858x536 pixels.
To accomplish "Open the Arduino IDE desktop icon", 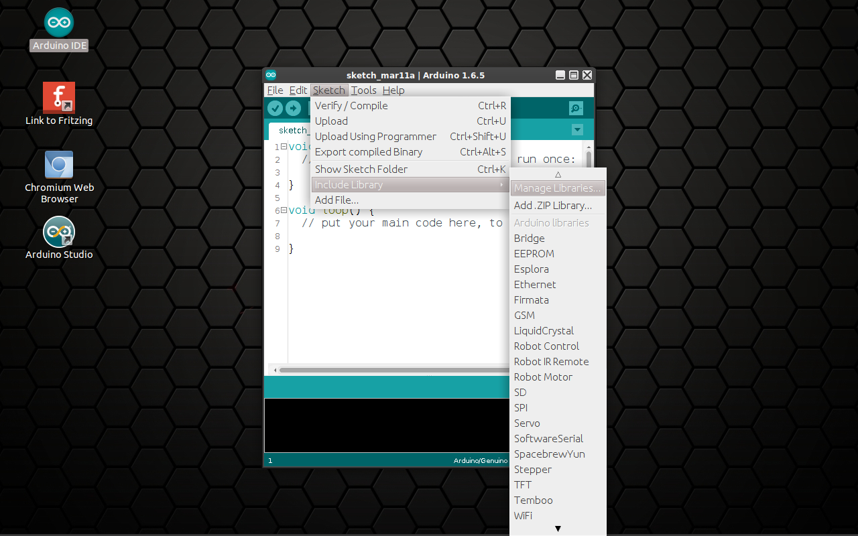I will tap(59, 29).
